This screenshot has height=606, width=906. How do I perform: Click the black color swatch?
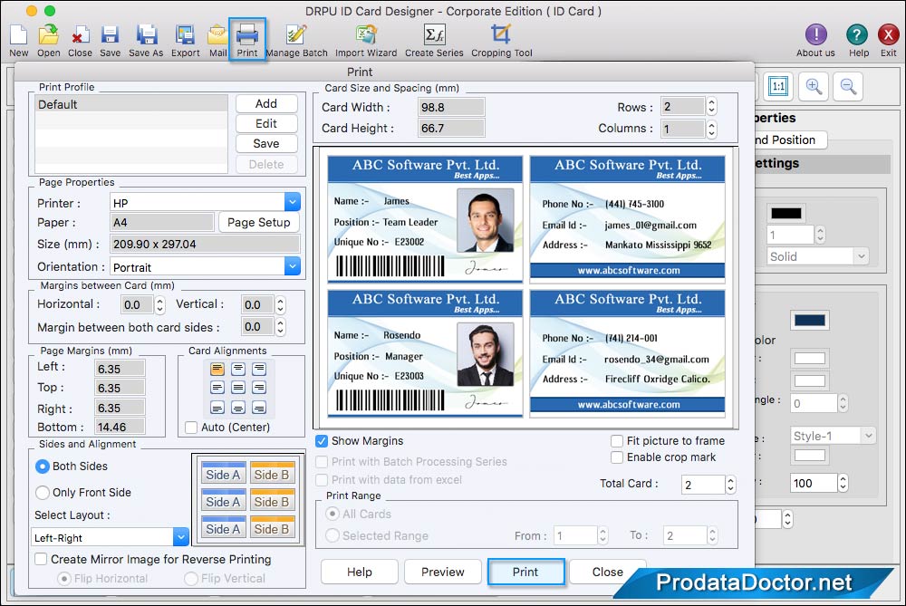point(786,213)
